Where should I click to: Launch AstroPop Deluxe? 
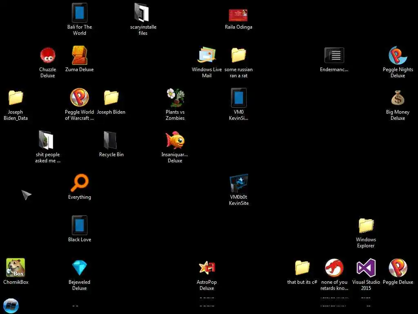click(x=207, y=267)
